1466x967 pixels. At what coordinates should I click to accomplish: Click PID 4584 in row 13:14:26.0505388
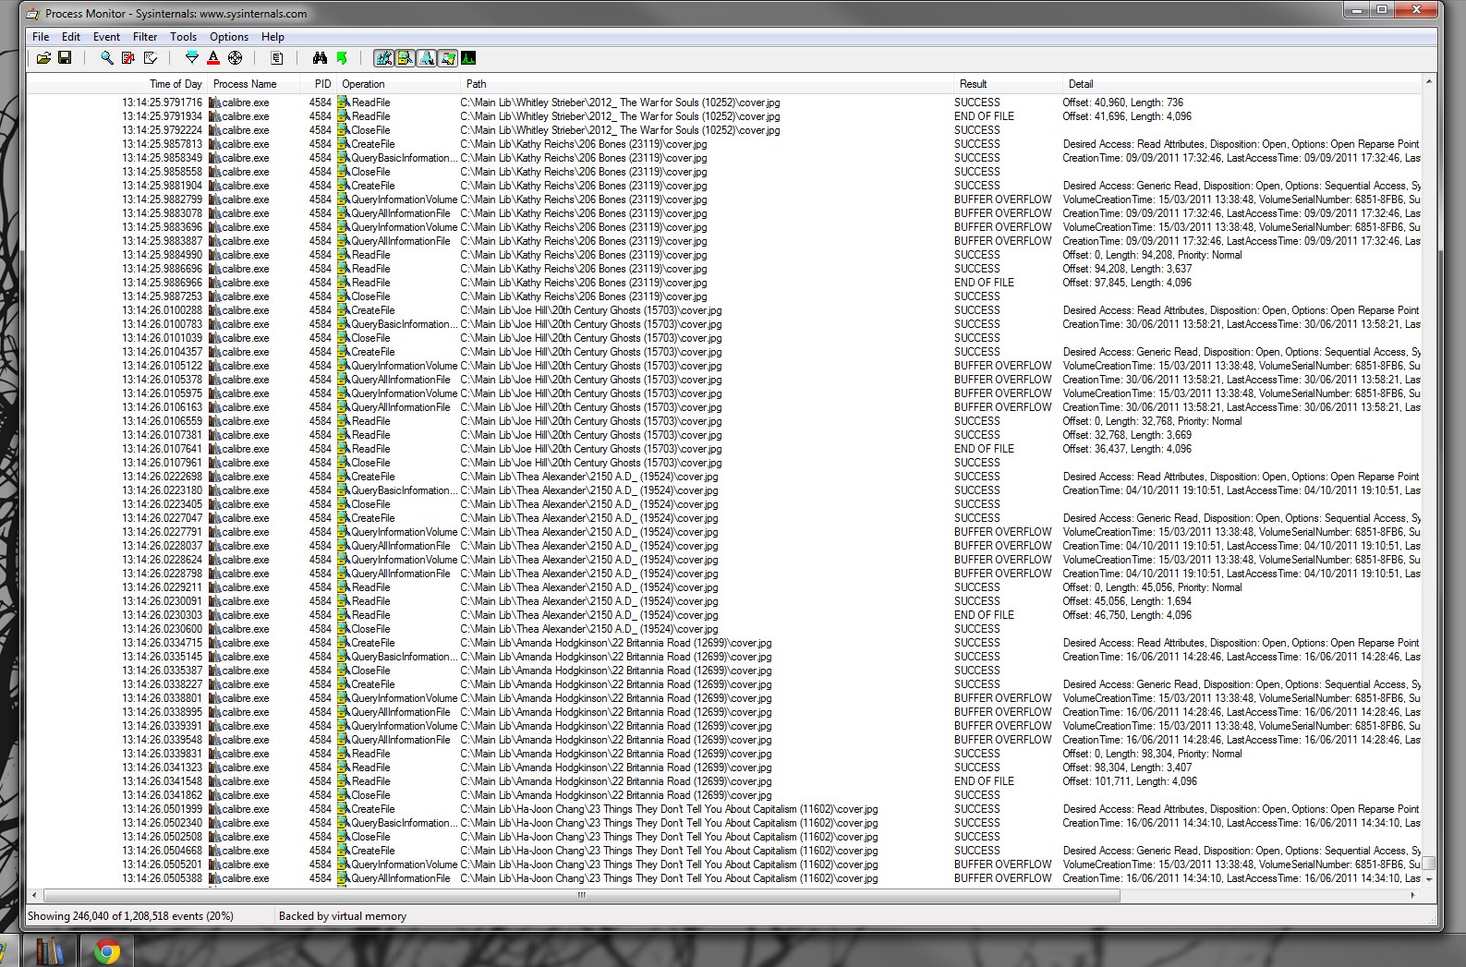pyautogui.click(x=321, y=878)
